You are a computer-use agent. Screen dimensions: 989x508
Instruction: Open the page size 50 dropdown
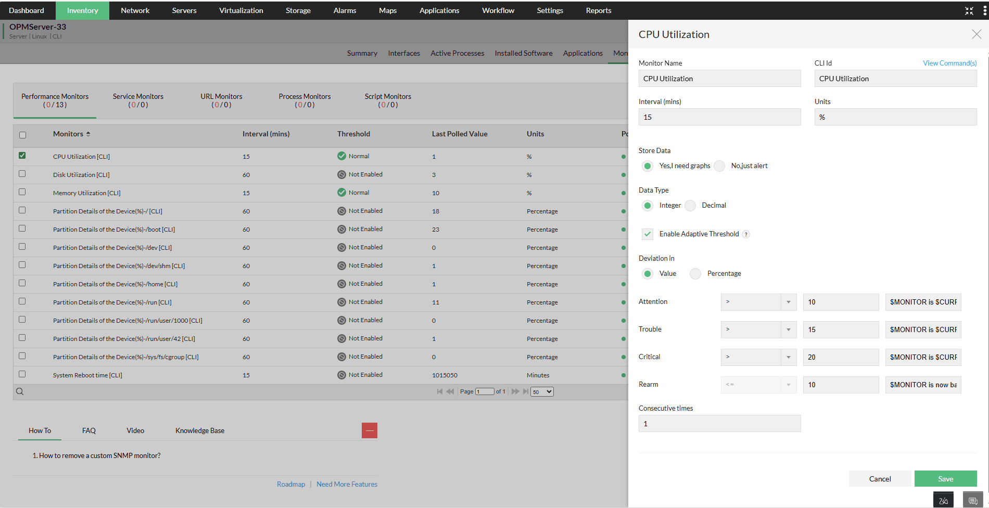tap(541, 391)
